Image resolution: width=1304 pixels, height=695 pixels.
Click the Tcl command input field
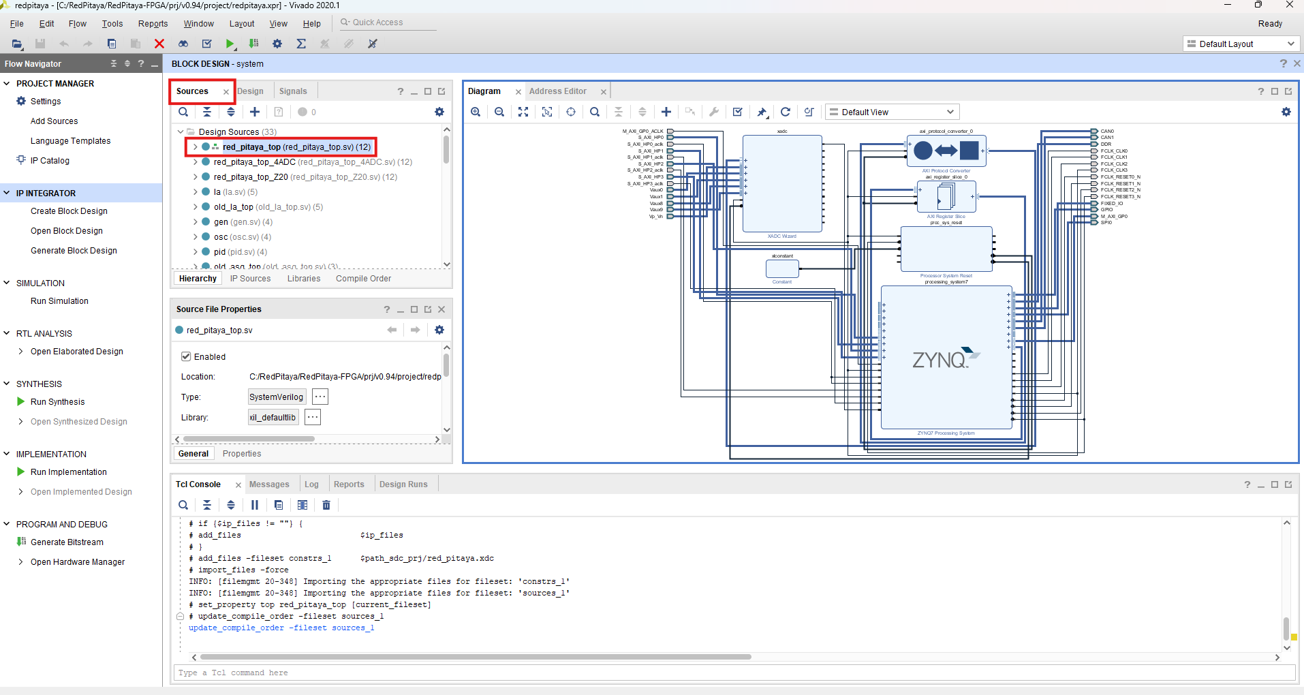pyautogui.click(x=734, y=673)
